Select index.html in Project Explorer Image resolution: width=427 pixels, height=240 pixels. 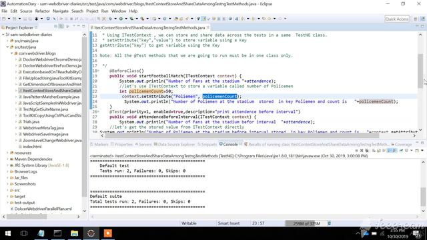click(x=31, y=147)
